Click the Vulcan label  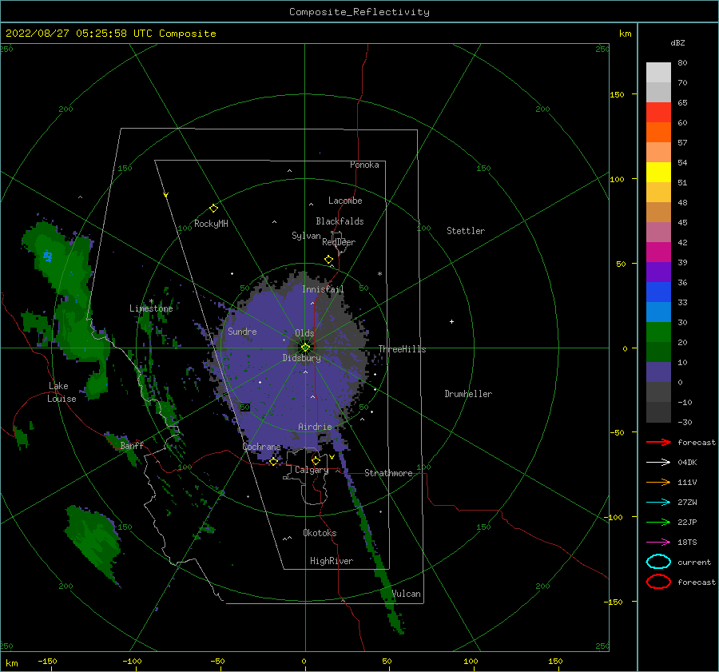click(x=407, y=594)
